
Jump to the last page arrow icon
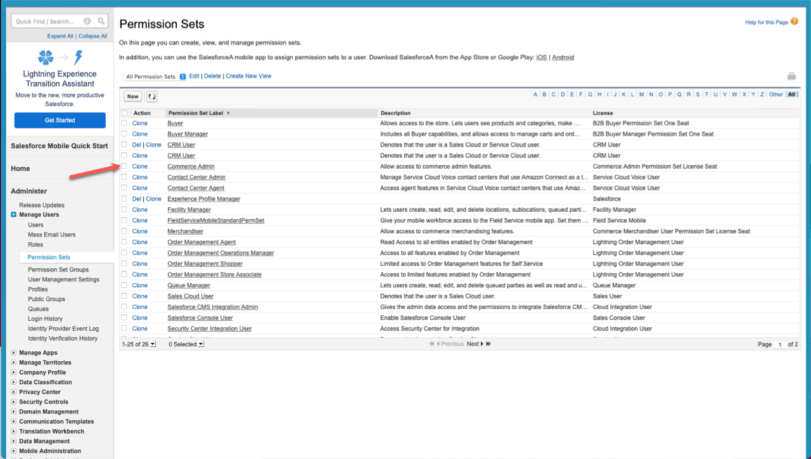[489, 344]
